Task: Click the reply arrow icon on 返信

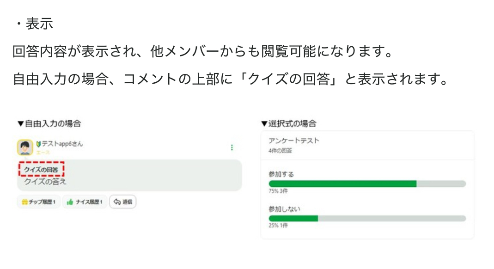Action: 117,202
